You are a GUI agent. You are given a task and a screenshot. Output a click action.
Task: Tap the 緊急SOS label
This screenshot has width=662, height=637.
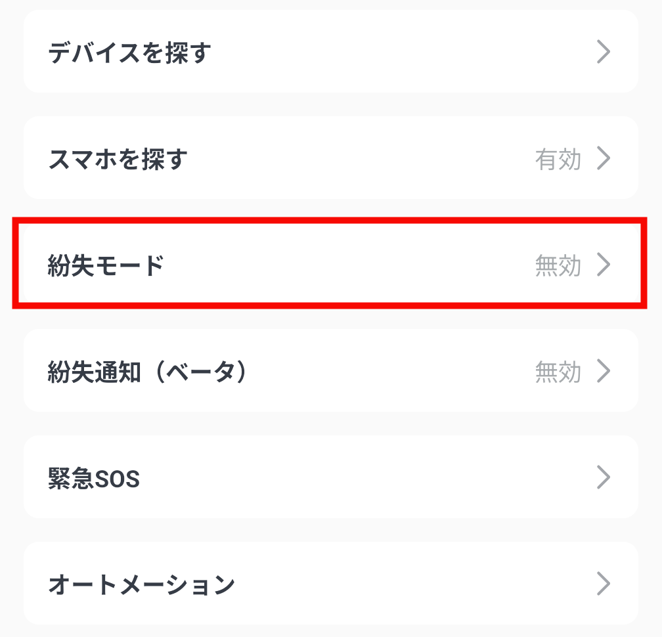pos(94,479)
